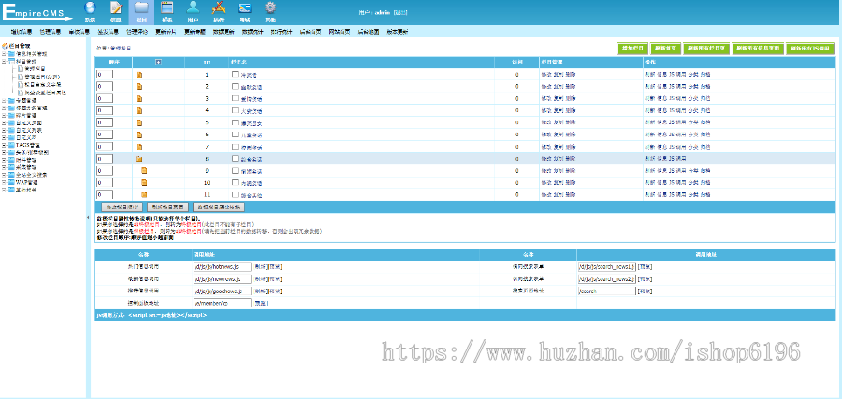Open the 系统 (System) globe icon
This screenshot has width=842, height=399.
click(x=90, y=7)
